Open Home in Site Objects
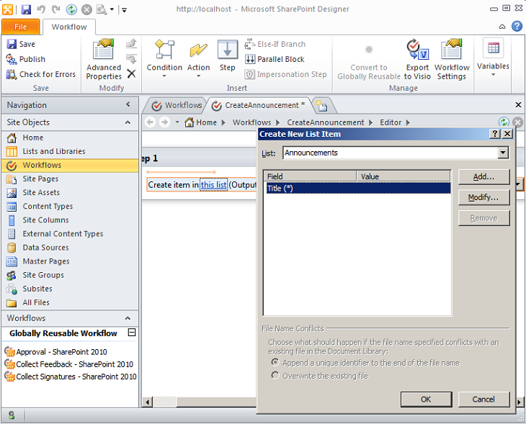This screenshot has height=424, width=526. [x=70, y=137]
